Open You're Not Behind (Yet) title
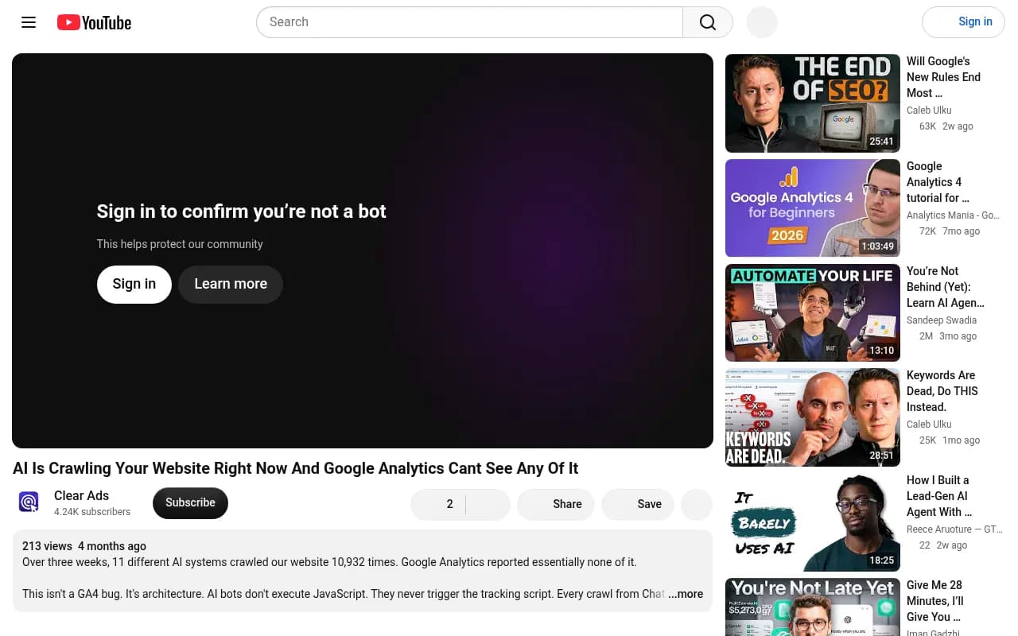This screenshot has height=636, width=1018. click(946, 287)
